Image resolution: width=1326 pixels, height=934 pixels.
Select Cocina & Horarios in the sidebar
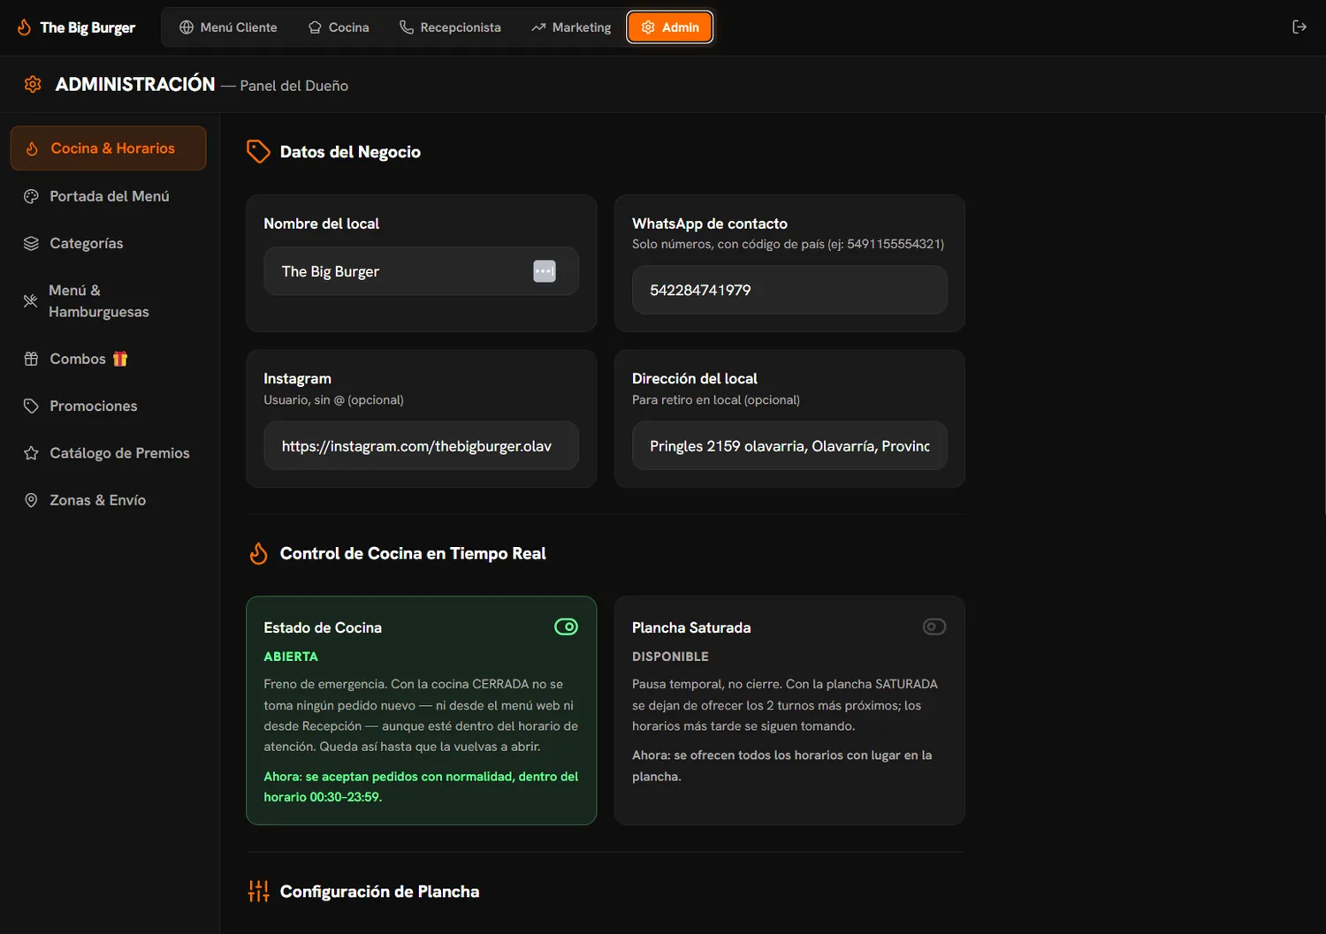108,148
